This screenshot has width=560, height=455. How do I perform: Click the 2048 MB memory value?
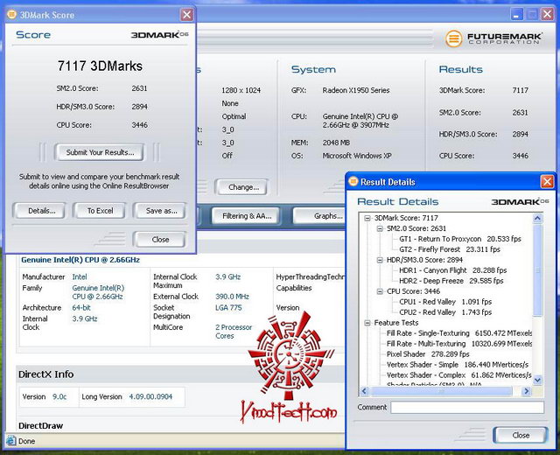(x=336, y=143)
